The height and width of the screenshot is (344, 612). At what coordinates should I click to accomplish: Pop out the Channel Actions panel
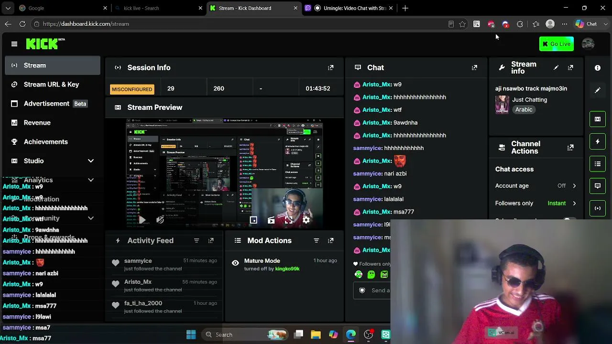tap(570, 148)
